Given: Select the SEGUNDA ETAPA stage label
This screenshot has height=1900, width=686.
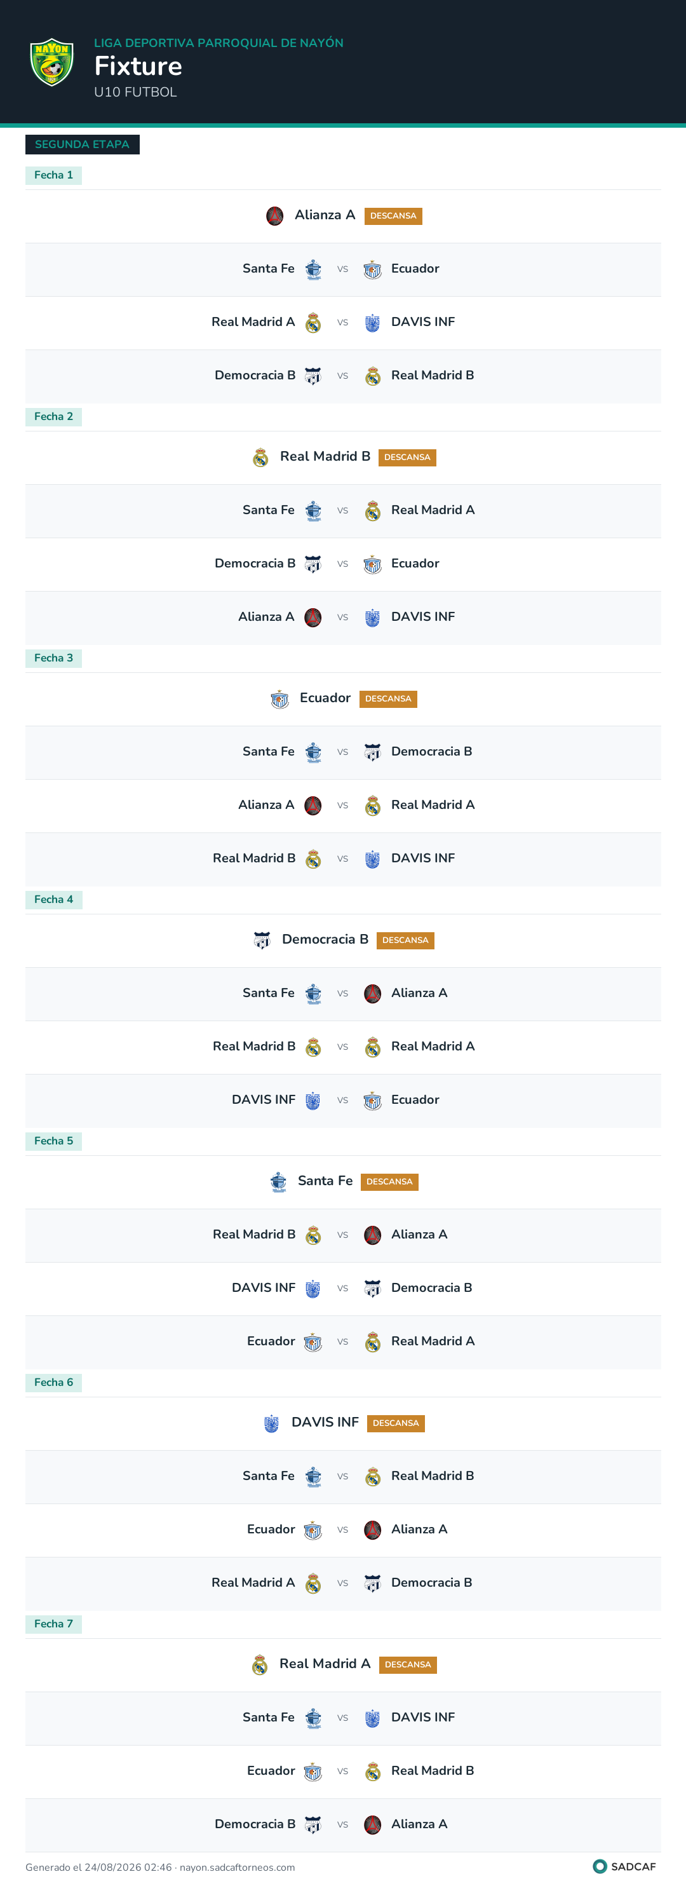Looking at the screenshot, I should 82,145.
